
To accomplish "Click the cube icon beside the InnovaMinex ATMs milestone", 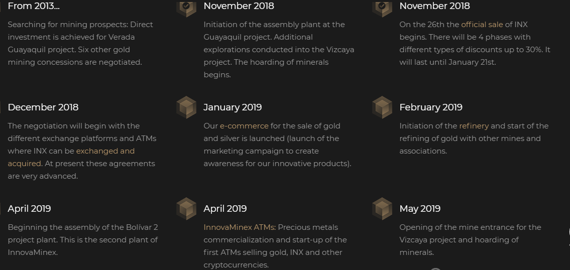I will 186,209.
